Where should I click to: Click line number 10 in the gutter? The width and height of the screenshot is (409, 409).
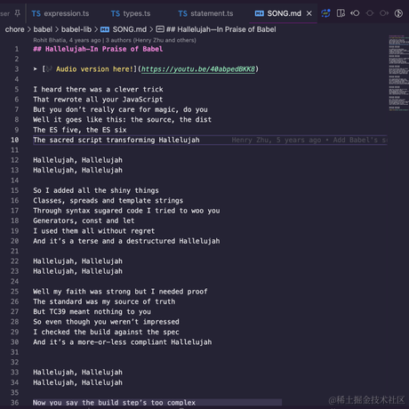(15, 140)
